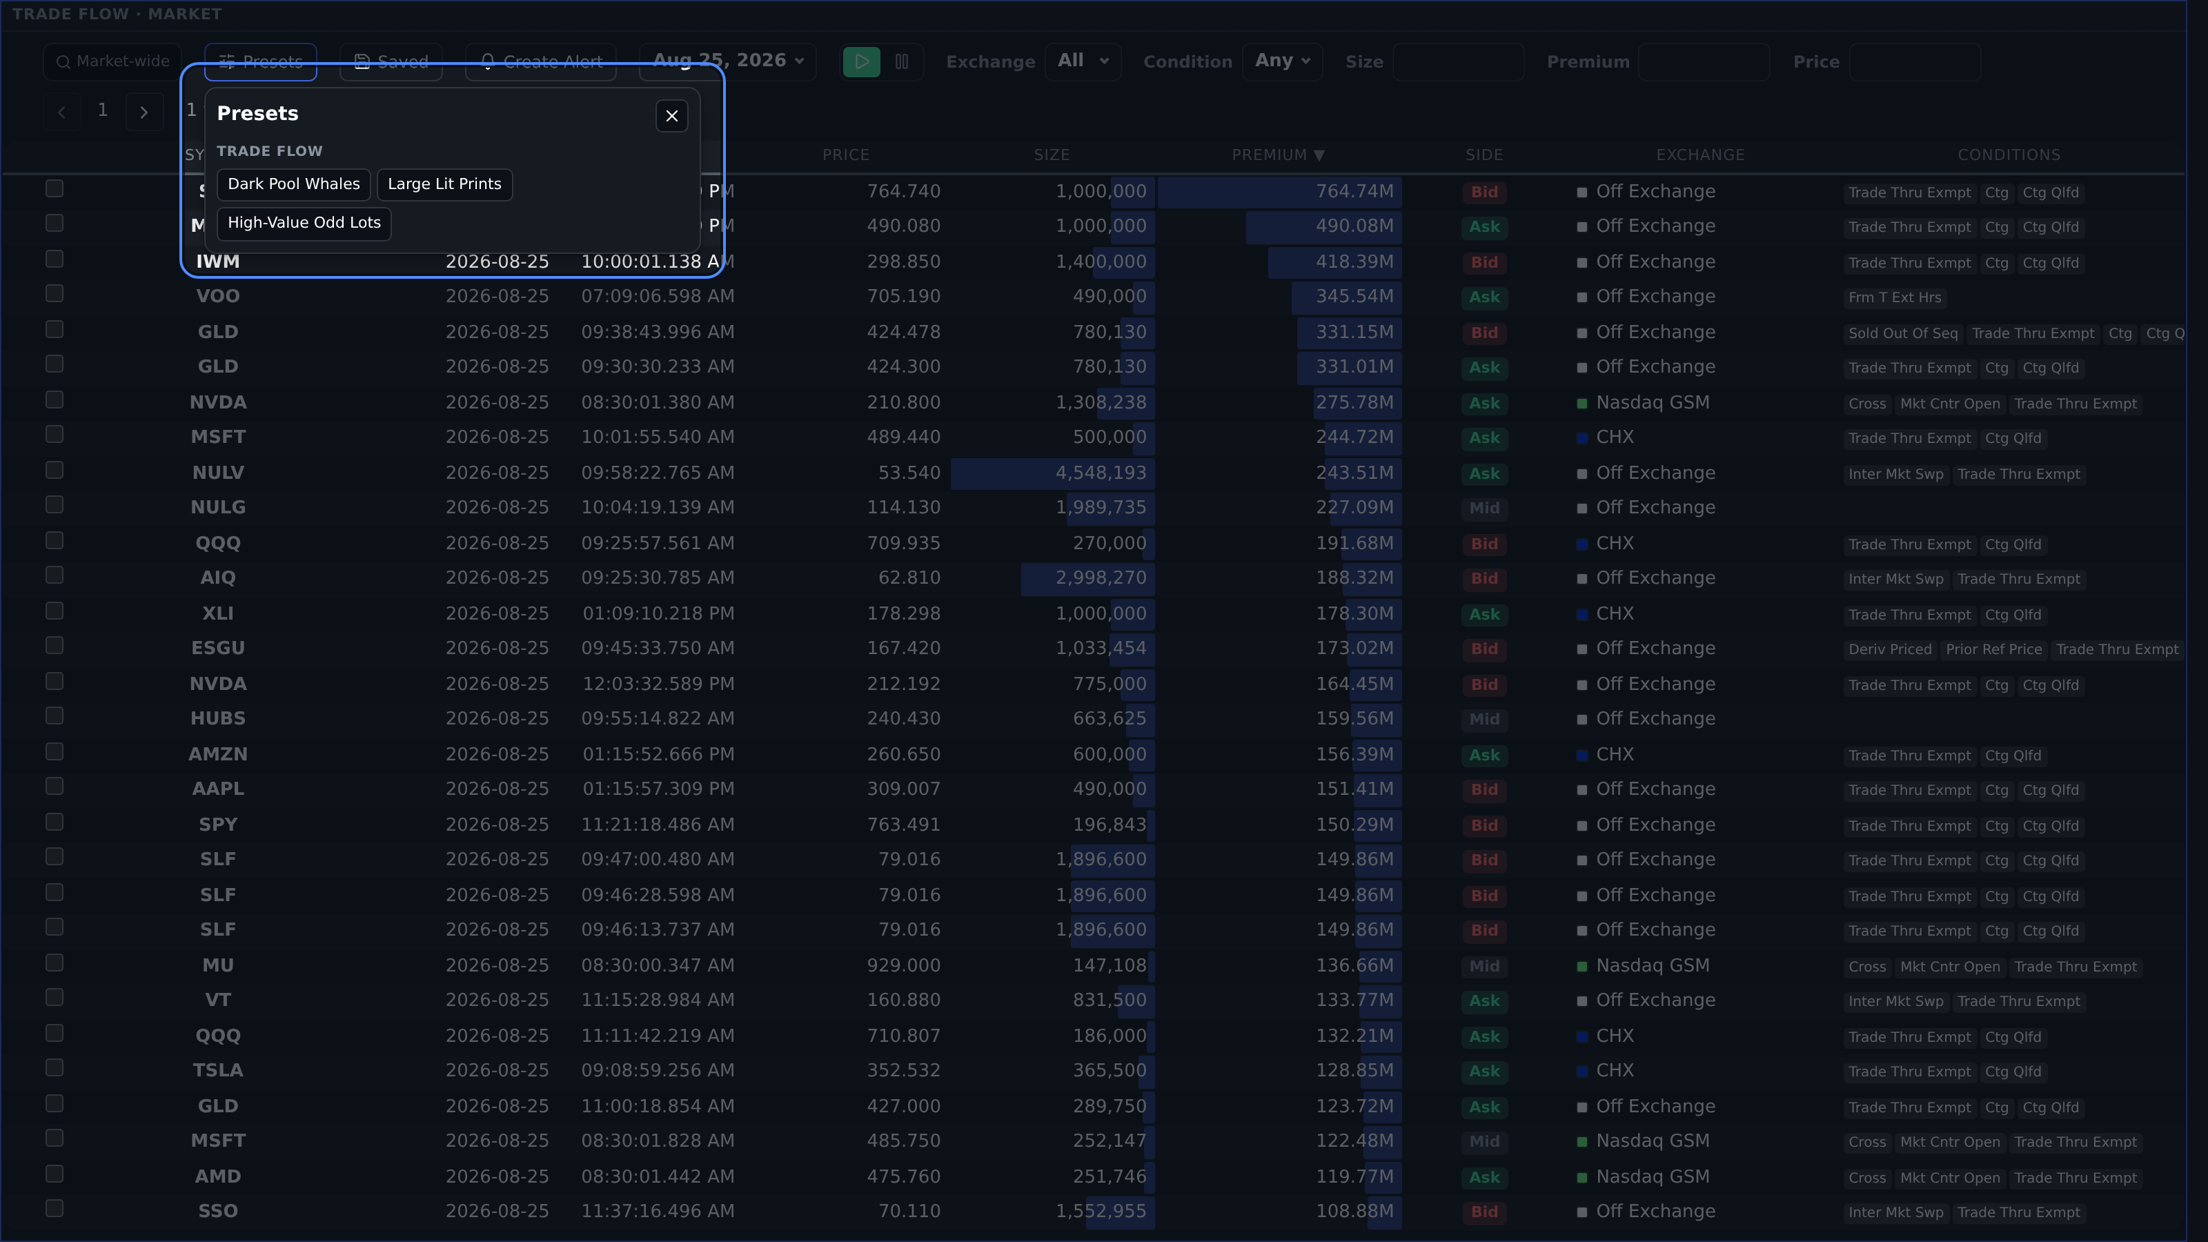Check the TSLA row checkbox
Image resolution: width=2208 pixels, height=1242 pixels.
(x=54, y=1067)
